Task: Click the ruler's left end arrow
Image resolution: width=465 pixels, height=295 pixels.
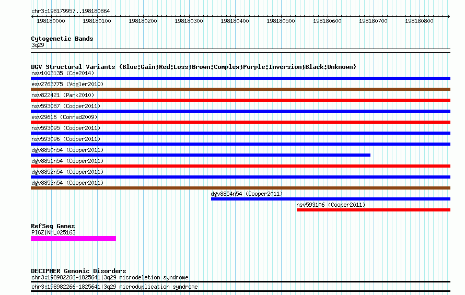Action: [x=32, y=16]
